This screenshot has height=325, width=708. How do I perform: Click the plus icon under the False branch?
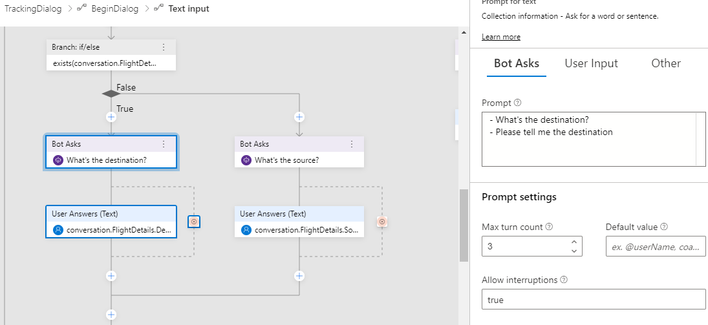pos(299,117)
